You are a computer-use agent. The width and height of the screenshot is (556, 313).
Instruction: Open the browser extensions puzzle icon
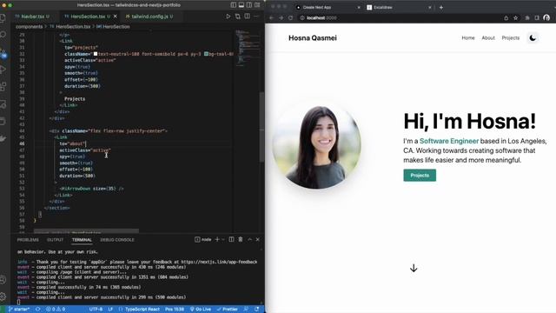(527, 17)
